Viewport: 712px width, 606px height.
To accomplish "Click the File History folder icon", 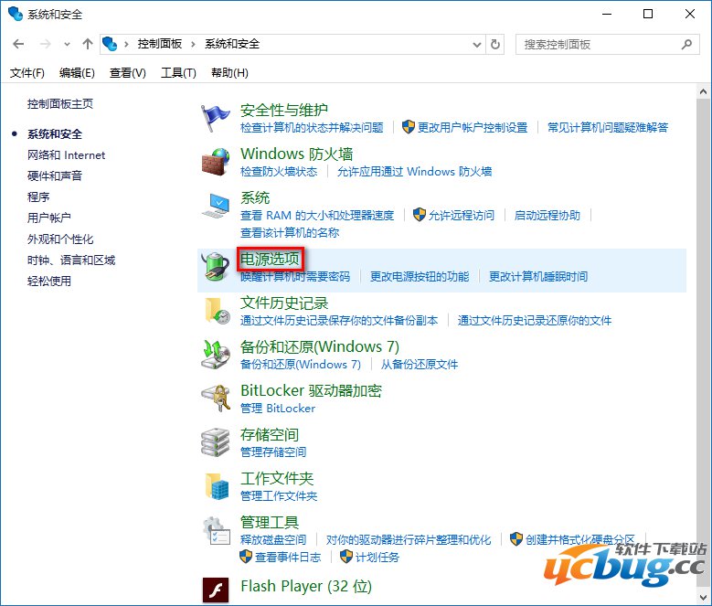I will point(216,311).
